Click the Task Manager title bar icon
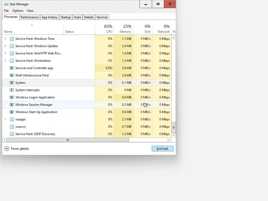The height and width of the screenshot is (201, 268). click(x=6, y=4)
